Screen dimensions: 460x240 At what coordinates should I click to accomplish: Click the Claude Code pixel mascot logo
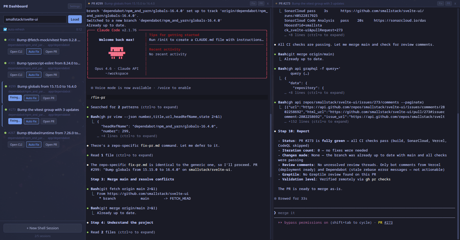pyautogui.click(x=117, y=53)
